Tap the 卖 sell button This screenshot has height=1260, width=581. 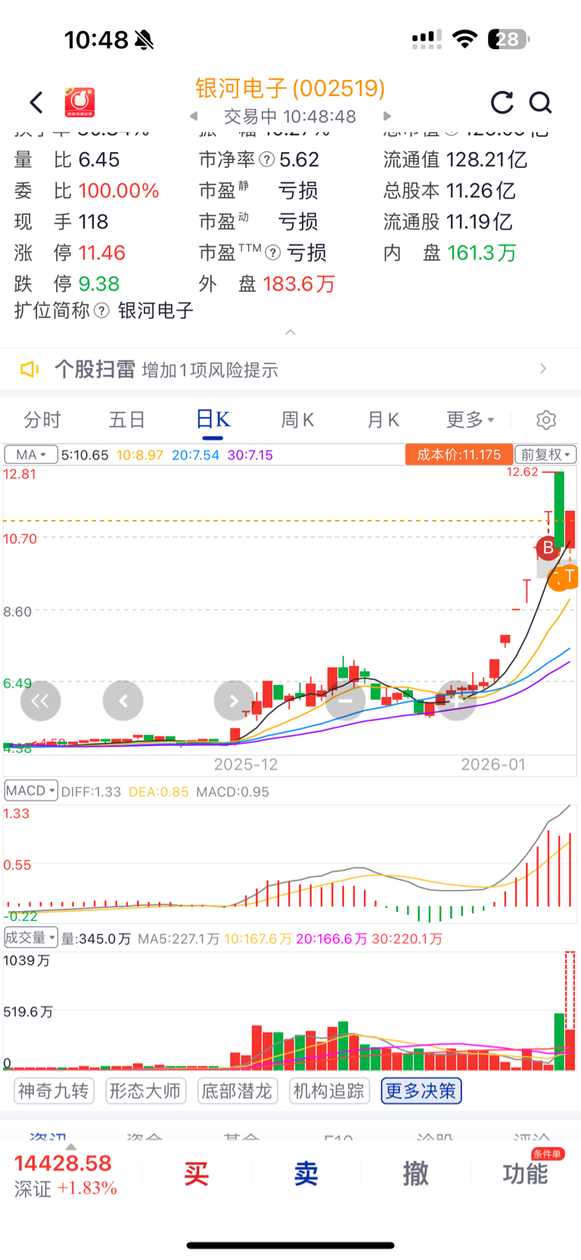pyautogui.click(x=306, y=1174)
